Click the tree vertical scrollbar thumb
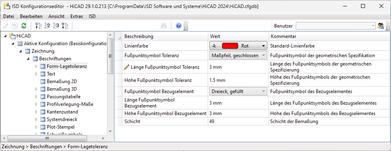Image resolution: width=391 pixels, height=151 pixels. click(110, 56)
